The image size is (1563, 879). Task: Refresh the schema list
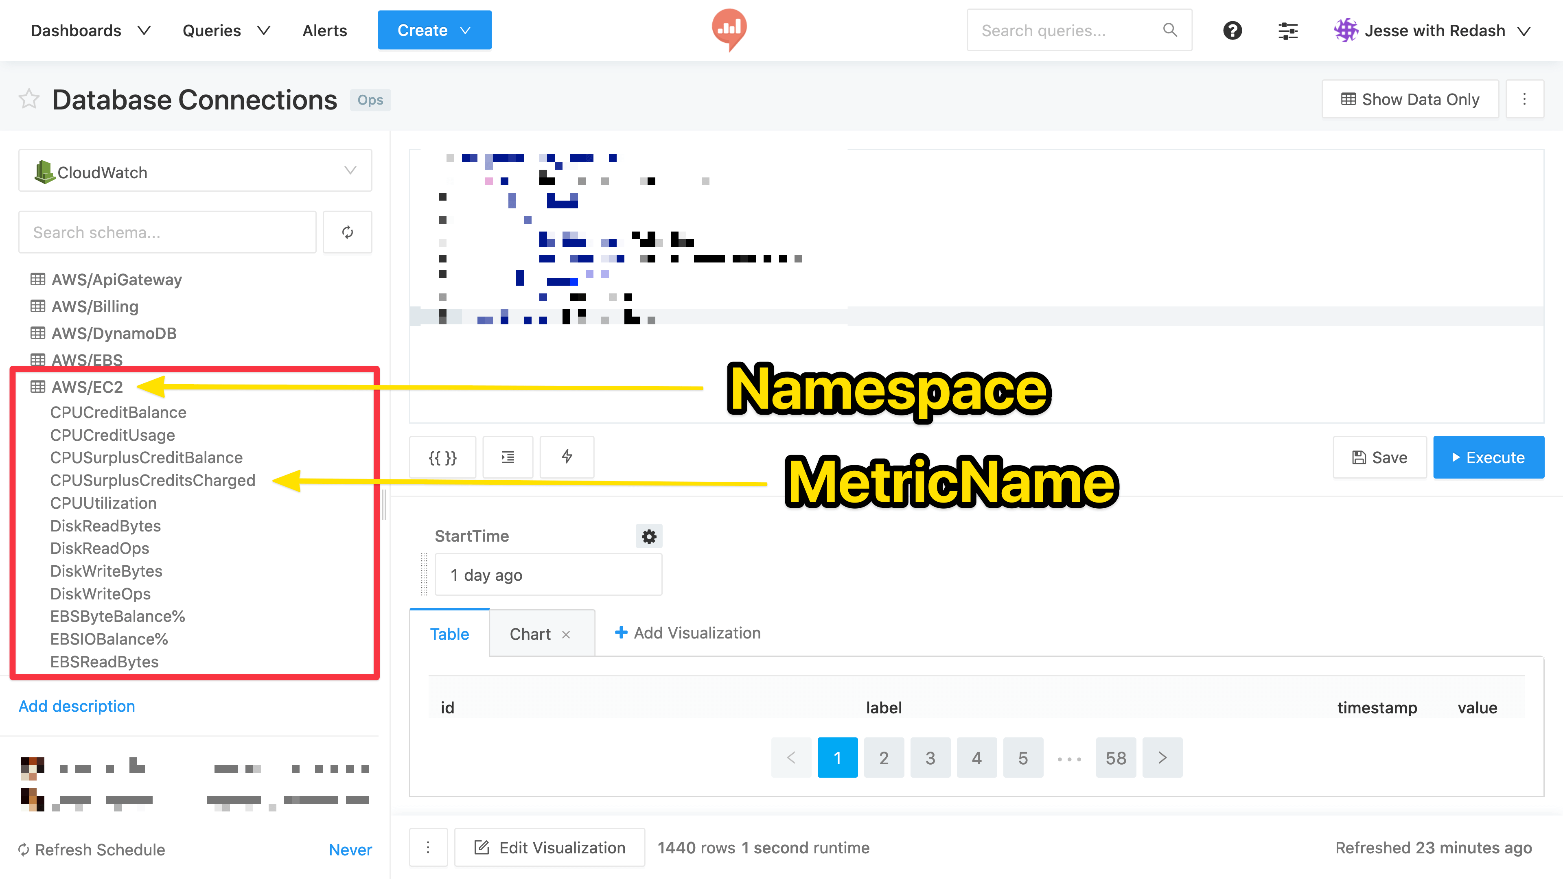point(348,232)
